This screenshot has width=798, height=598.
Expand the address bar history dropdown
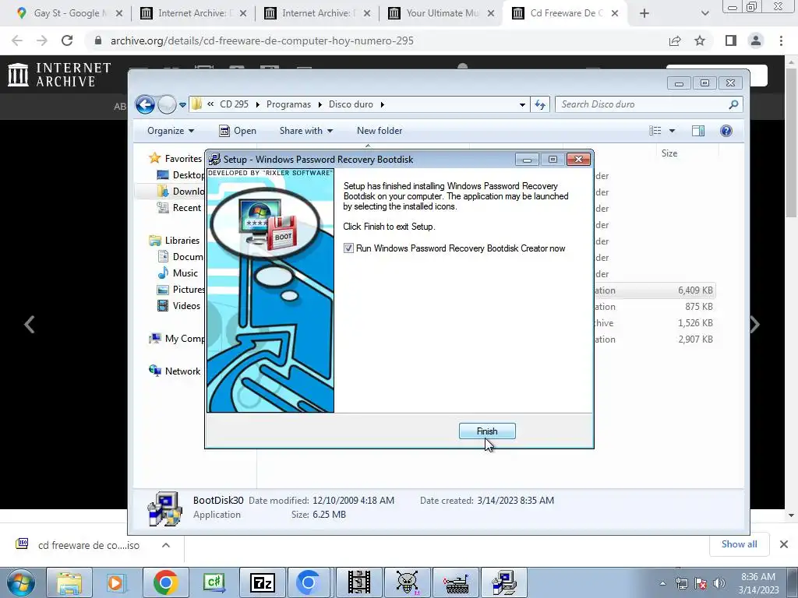tap(522, 105)
